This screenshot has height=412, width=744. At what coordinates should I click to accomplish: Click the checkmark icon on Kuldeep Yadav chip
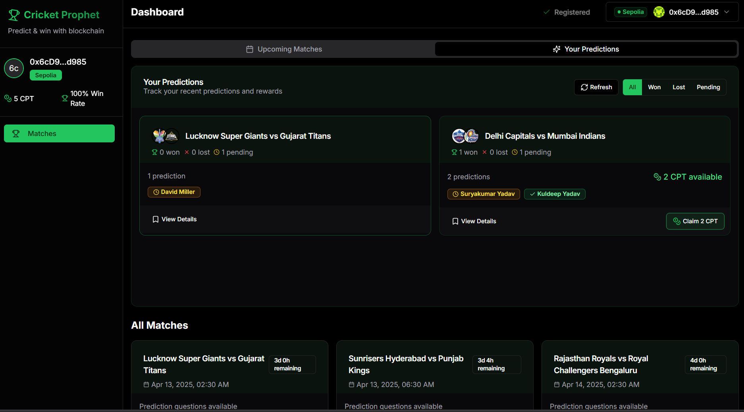tap(532, 194)
